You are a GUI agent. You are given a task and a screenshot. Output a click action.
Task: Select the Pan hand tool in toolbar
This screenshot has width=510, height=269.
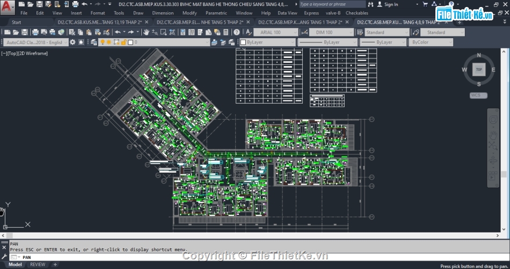coord(147,32)
